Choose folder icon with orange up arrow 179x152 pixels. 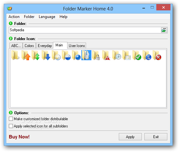coord(26,55)
